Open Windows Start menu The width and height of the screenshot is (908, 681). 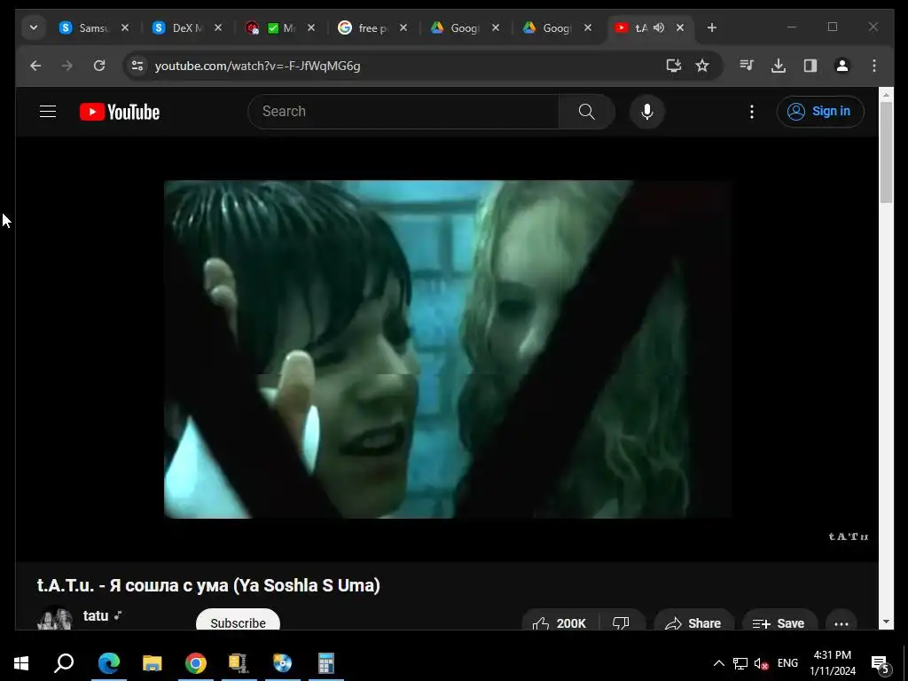(x=21, y=663)
